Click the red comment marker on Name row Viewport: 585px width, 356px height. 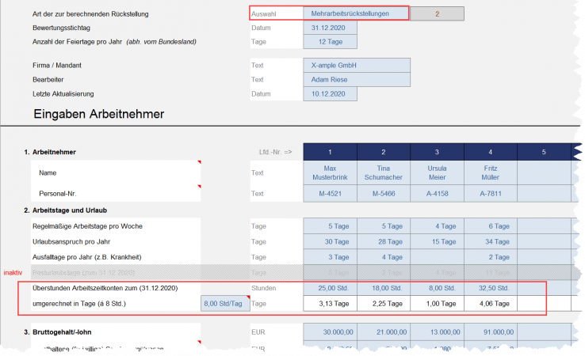(198, 163)
